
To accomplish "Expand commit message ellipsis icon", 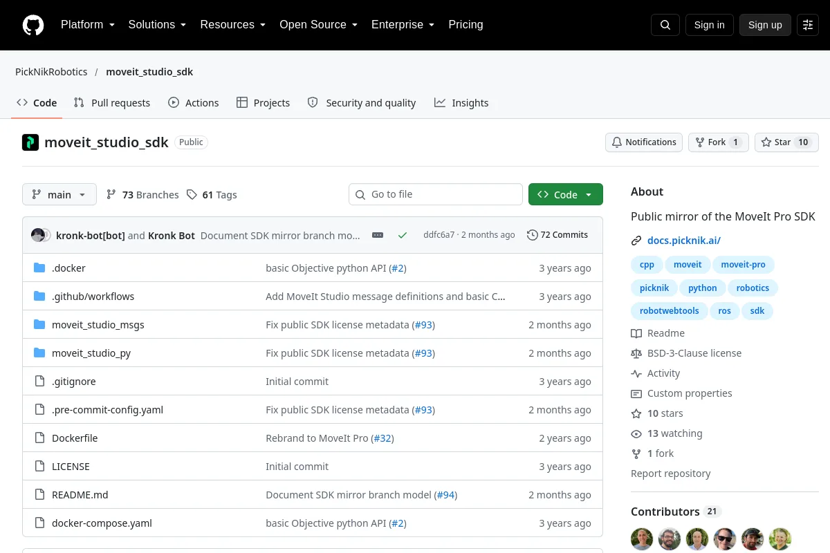I will [x=378, y=235].
